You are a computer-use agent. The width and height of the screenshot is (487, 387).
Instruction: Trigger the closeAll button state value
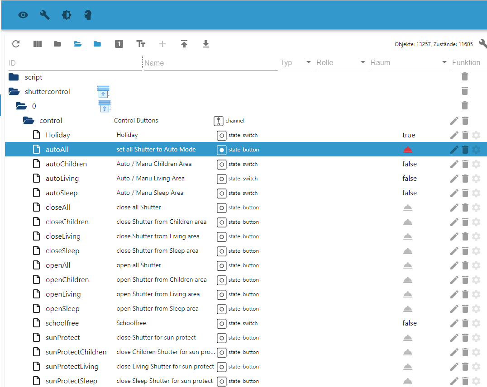point(408,208)
